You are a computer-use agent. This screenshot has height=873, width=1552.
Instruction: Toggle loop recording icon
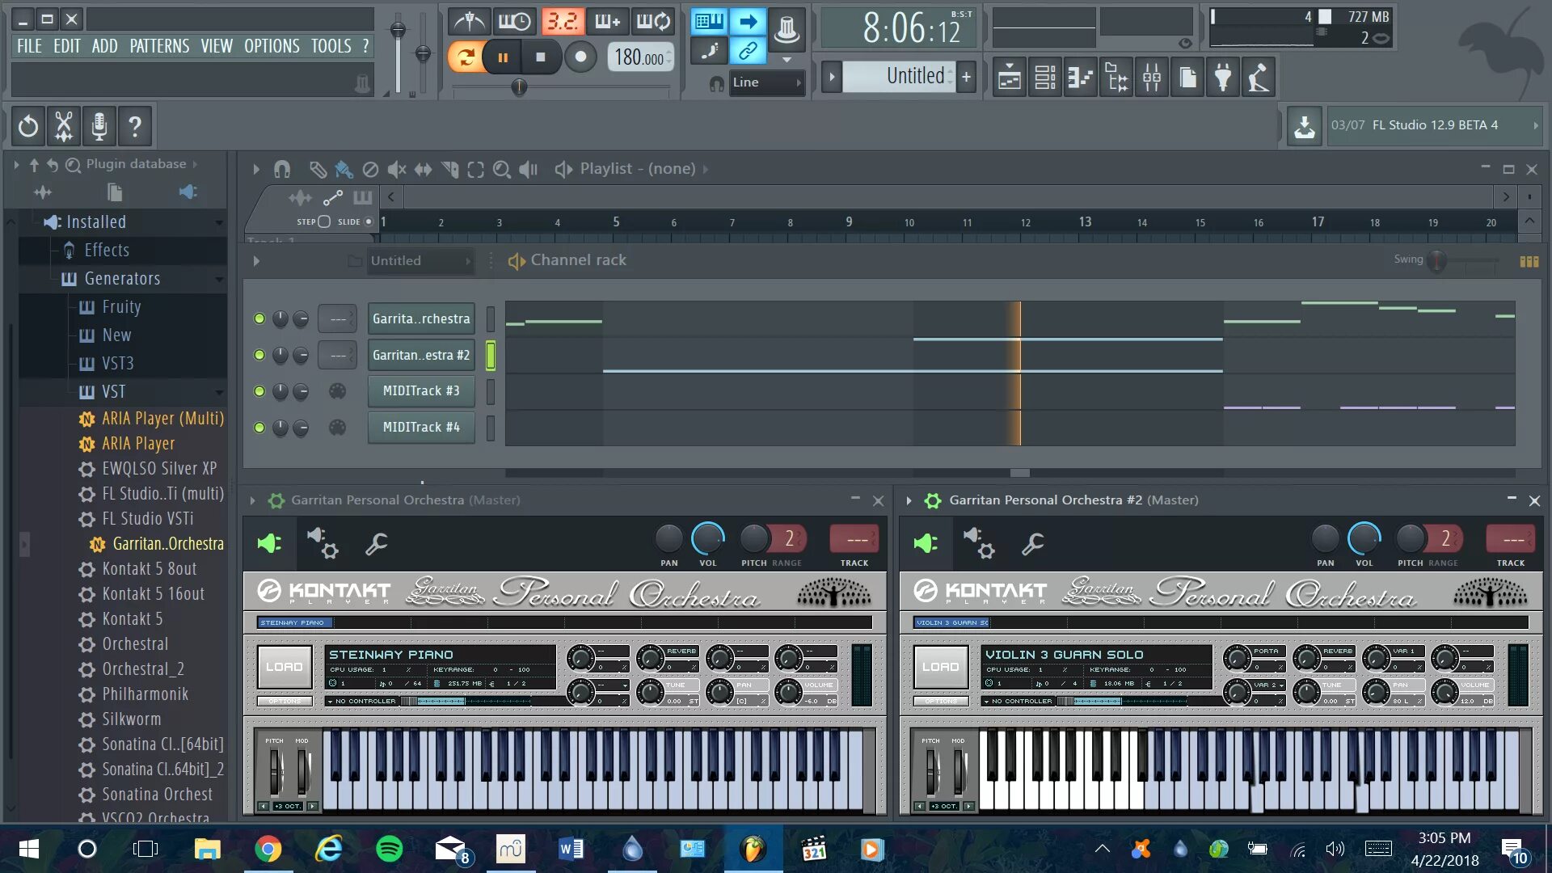(653, 22)
